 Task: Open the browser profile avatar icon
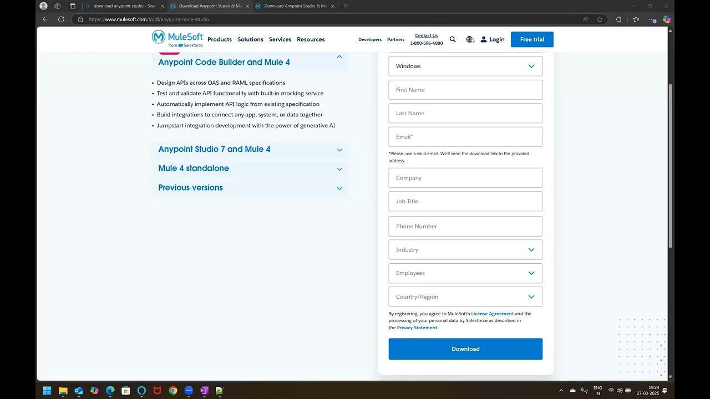pos(44,6)
